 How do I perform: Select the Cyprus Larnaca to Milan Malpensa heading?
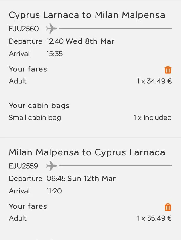pyautogui.click(x=87, y=15)
